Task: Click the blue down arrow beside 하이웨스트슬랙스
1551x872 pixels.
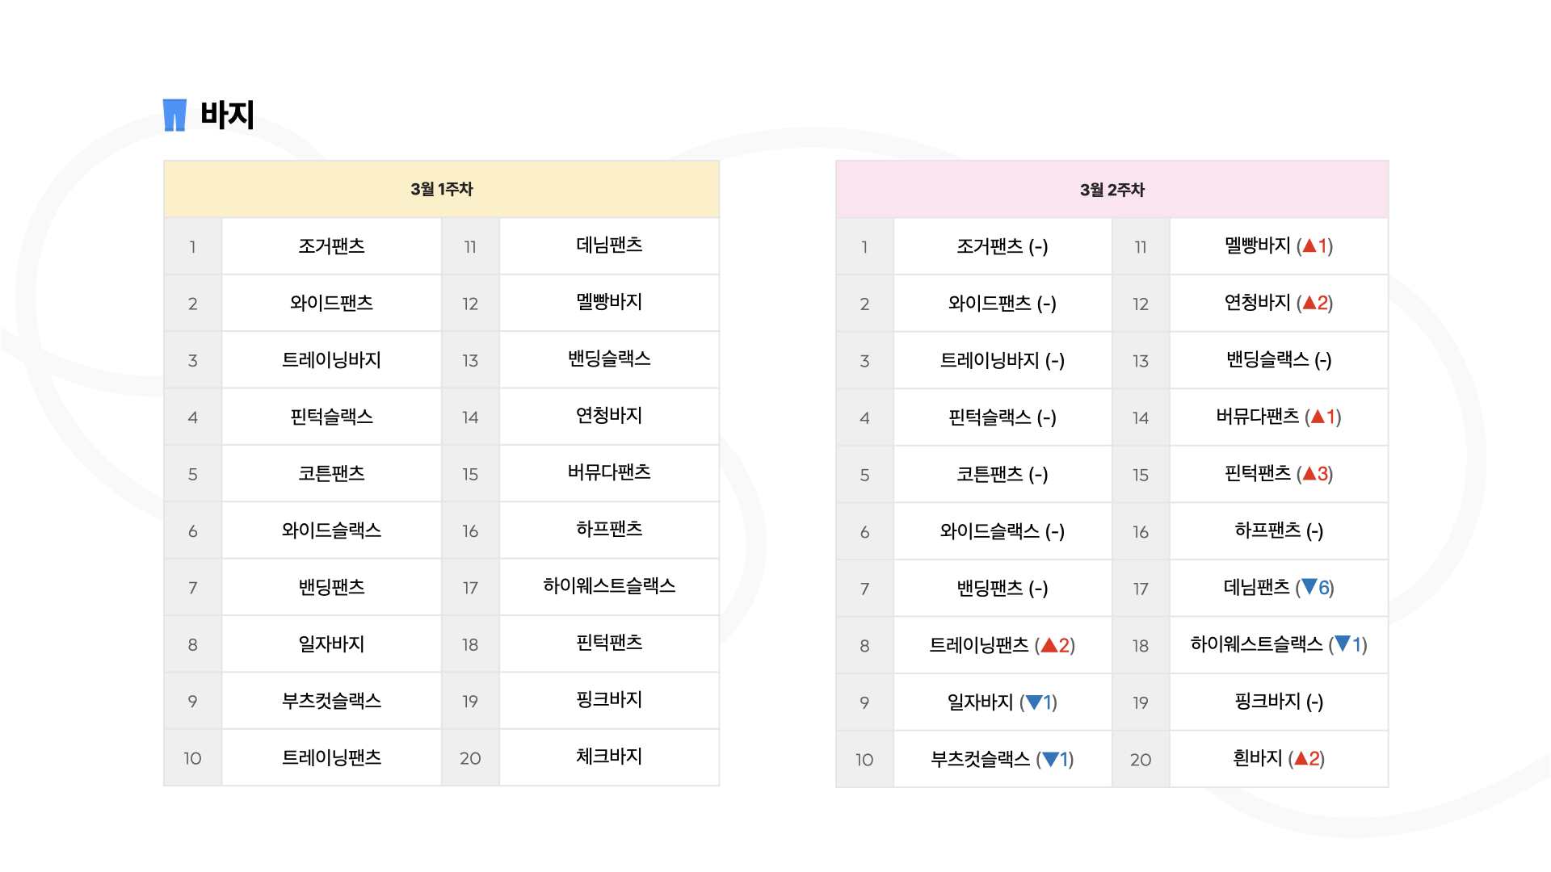Action: [1343, 644]
